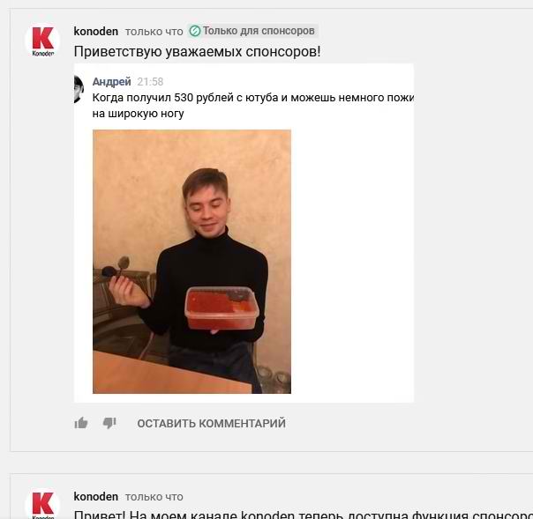Click the 21:58 message time

click(150, 82)
